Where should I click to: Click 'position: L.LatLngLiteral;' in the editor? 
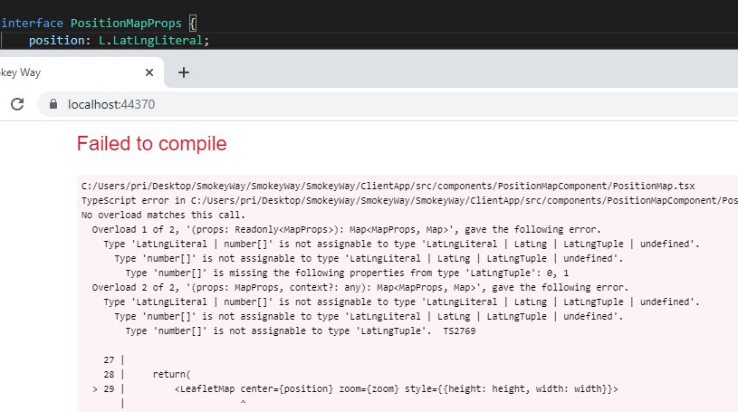click(x=119, y=41)
